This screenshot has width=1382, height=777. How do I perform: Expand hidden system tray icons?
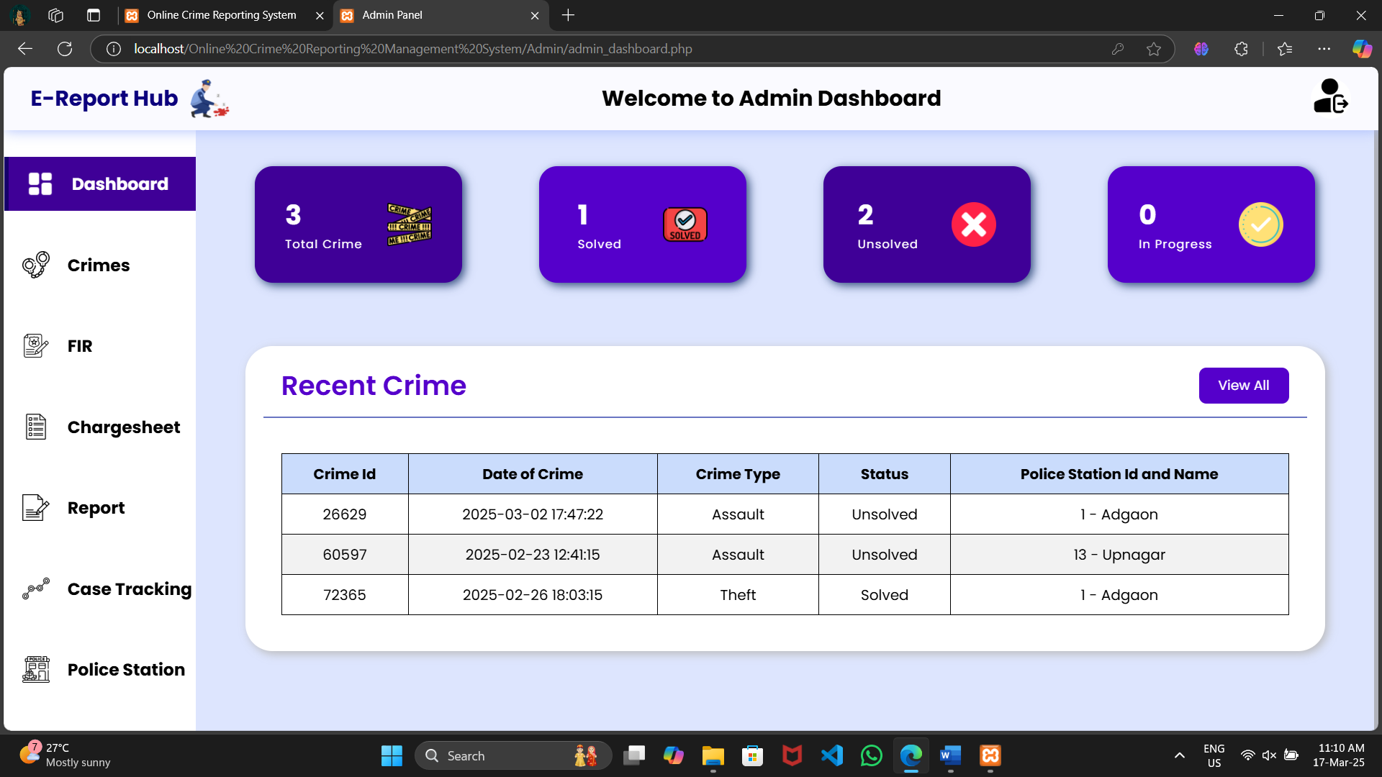point(1179,755)
